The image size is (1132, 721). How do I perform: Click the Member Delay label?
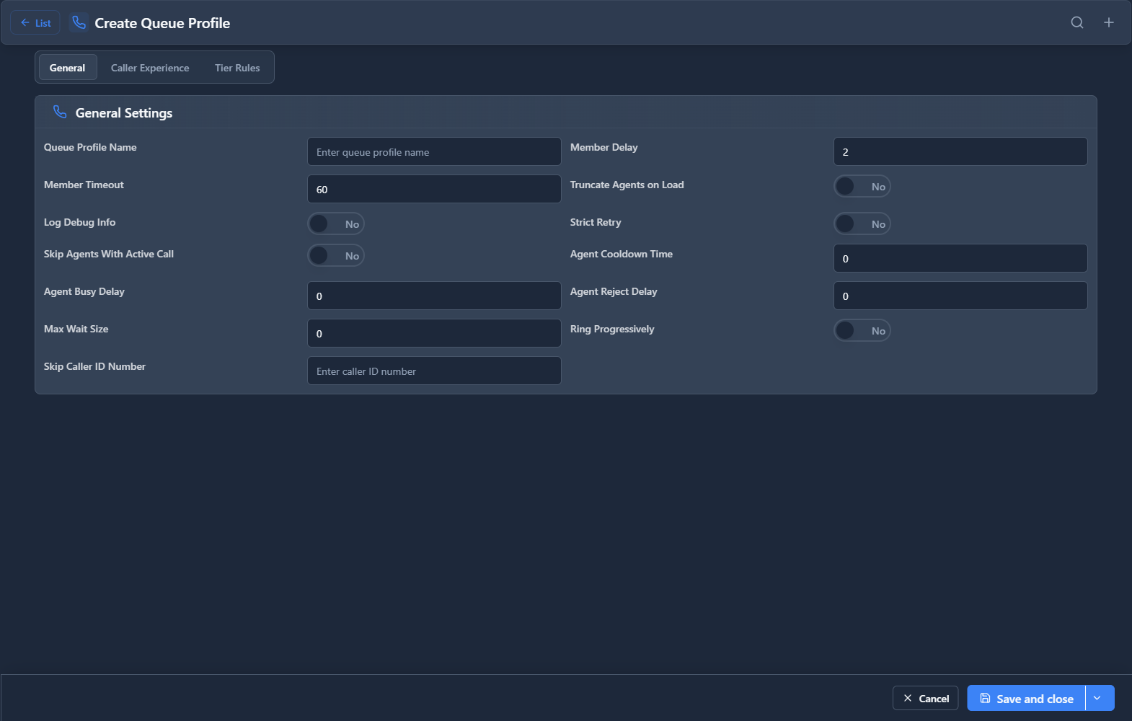603,147
